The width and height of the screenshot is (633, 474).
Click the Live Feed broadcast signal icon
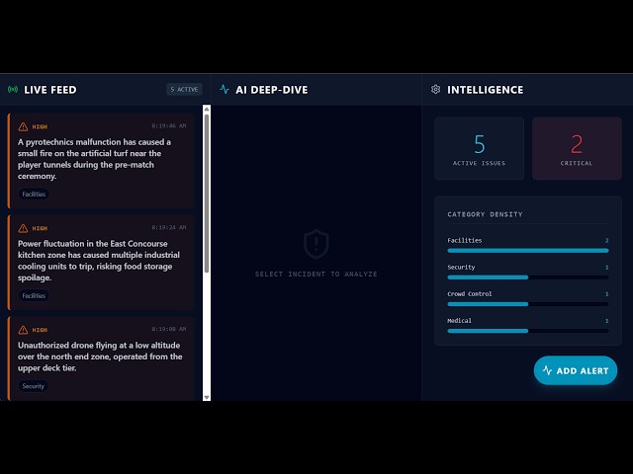(13, 89)
